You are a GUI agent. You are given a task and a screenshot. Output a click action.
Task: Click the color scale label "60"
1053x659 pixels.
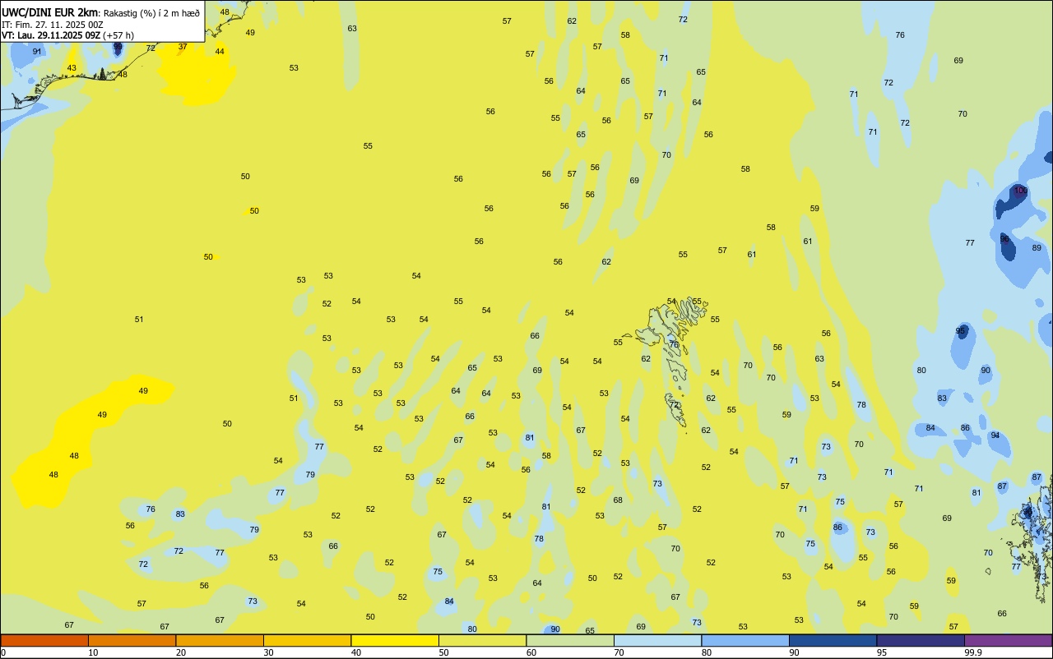531,652
